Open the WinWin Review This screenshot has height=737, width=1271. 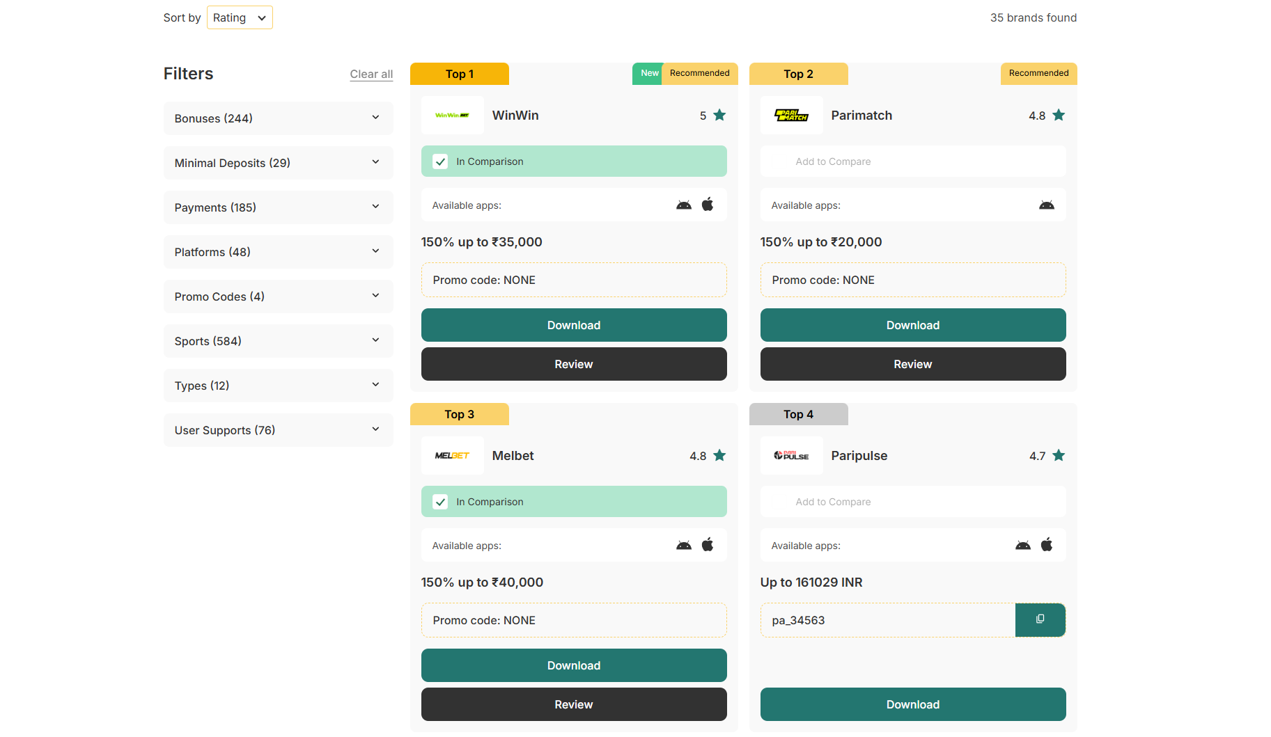(574, 364)
